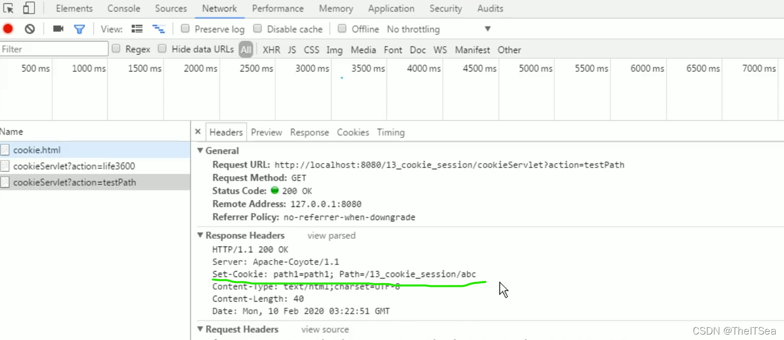
Task: Open the Sources tab
Action: [x=171, y=8]
